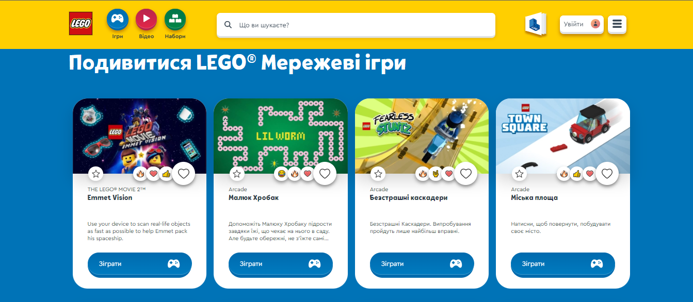Click the thumbs-up reaction on Emmet Vision
This screenshot has width=693, height=302.
tap(166, 174)
